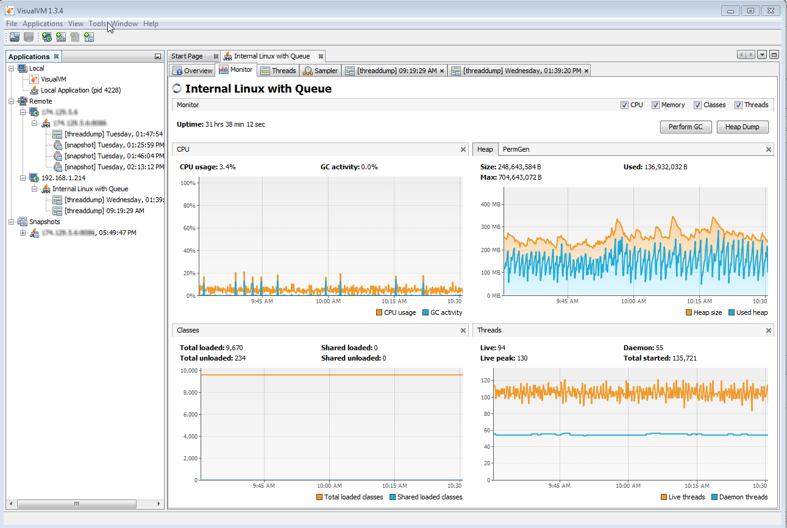Open the Sampler tab
The height and width of the screenshot is (528, 787).
tap(321, 71)
